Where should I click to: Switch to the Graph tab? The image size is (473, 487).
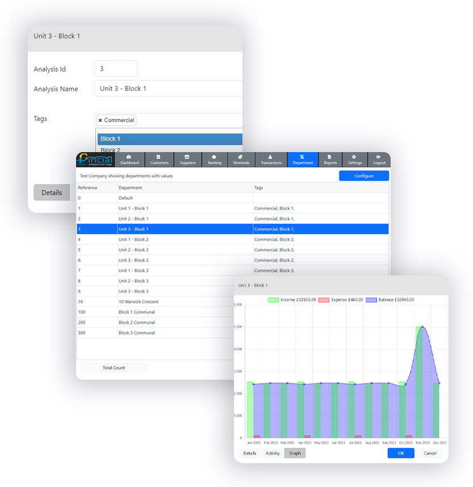[x=295, y=453]
